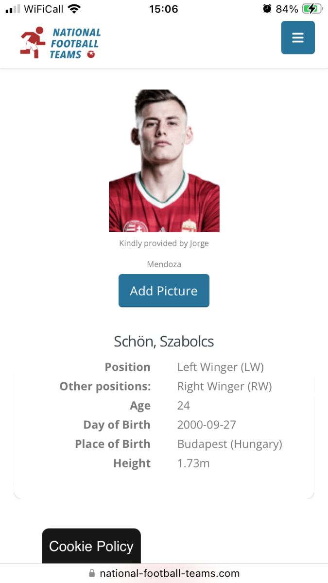328x583 pixels.
Task: Tap Budapest (Hungary) birthplace text
Action: [229, 444]
